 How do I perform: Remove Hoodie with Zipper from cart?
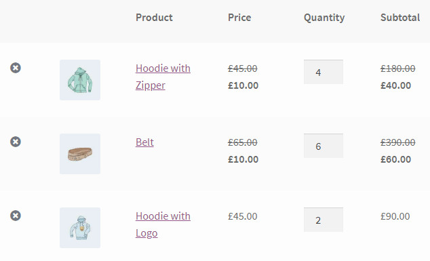pos(16,68)
